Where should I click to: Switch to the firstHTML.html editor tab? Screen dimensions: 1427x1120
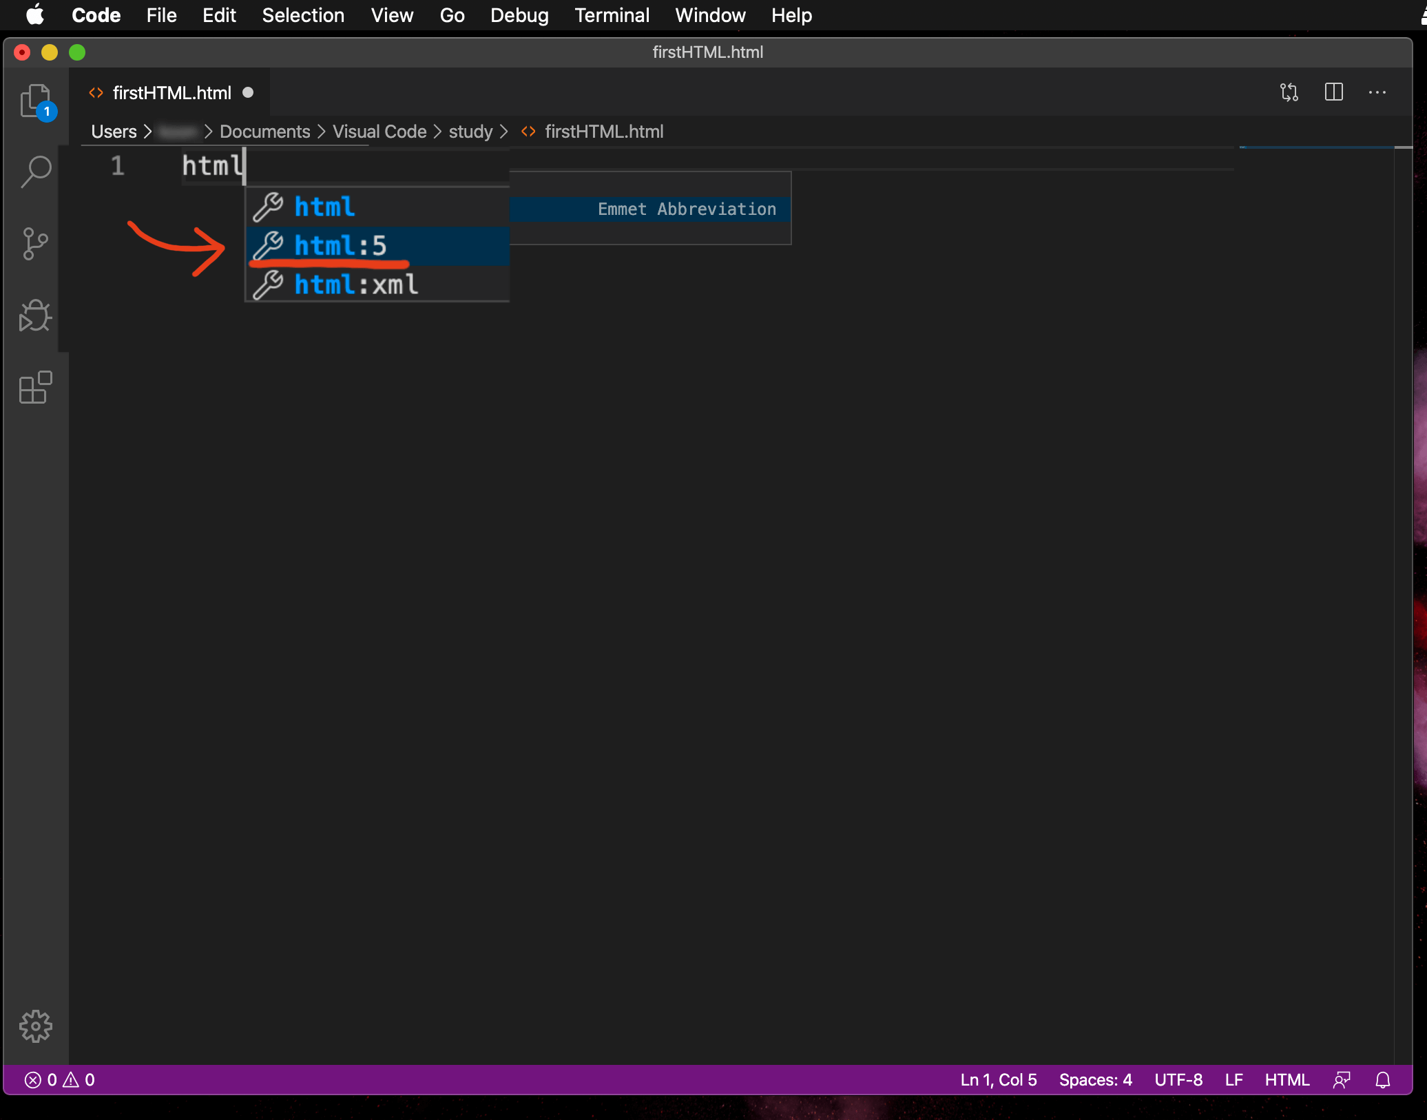(x=171, y=93)
